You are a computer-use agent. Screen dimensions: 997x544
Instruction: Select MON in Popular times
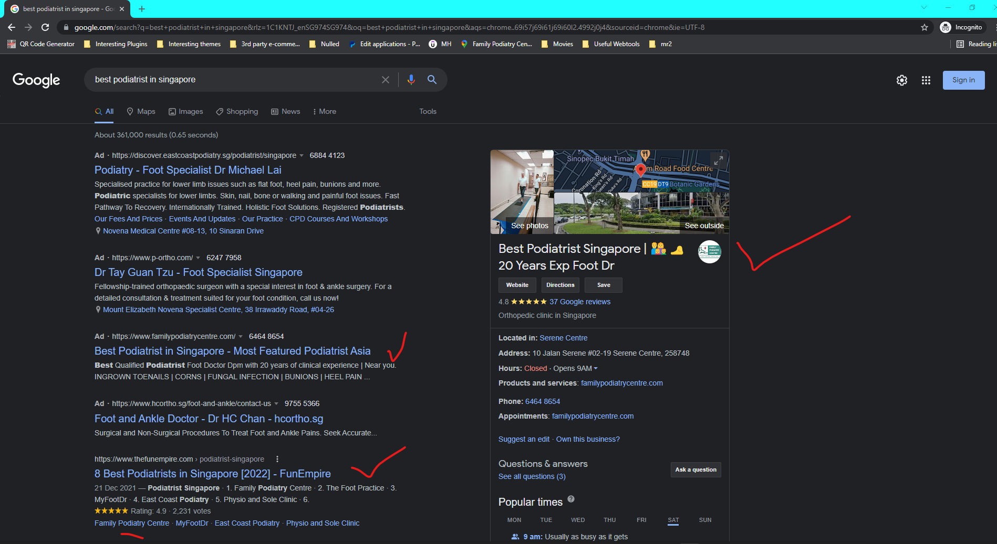(x=514, y=520)
